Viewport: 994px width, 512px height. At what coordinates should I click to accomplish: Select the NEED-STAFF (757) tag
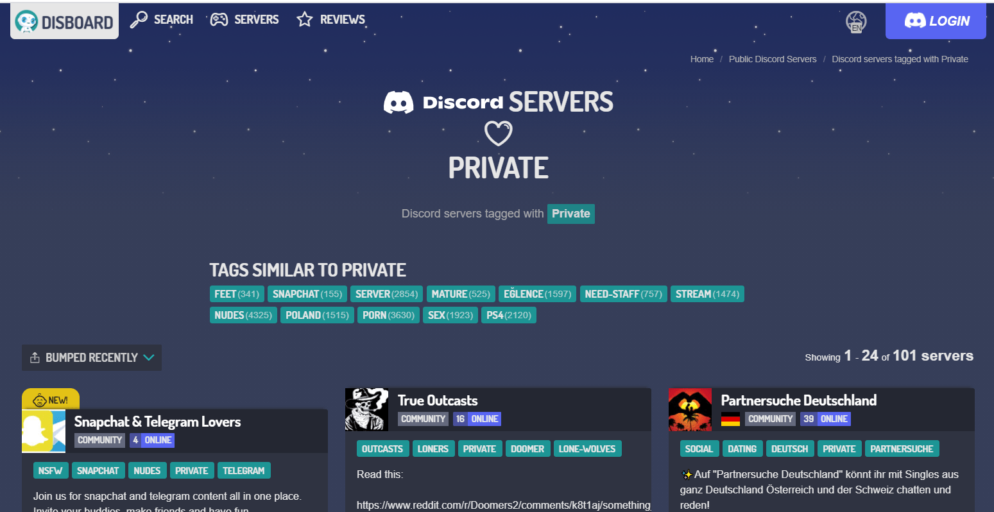point(624,294)
